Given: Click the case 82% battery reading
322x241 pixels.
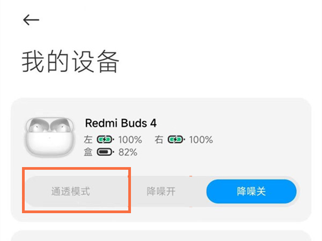Looking at the screenshot, I should click(128, 152).
